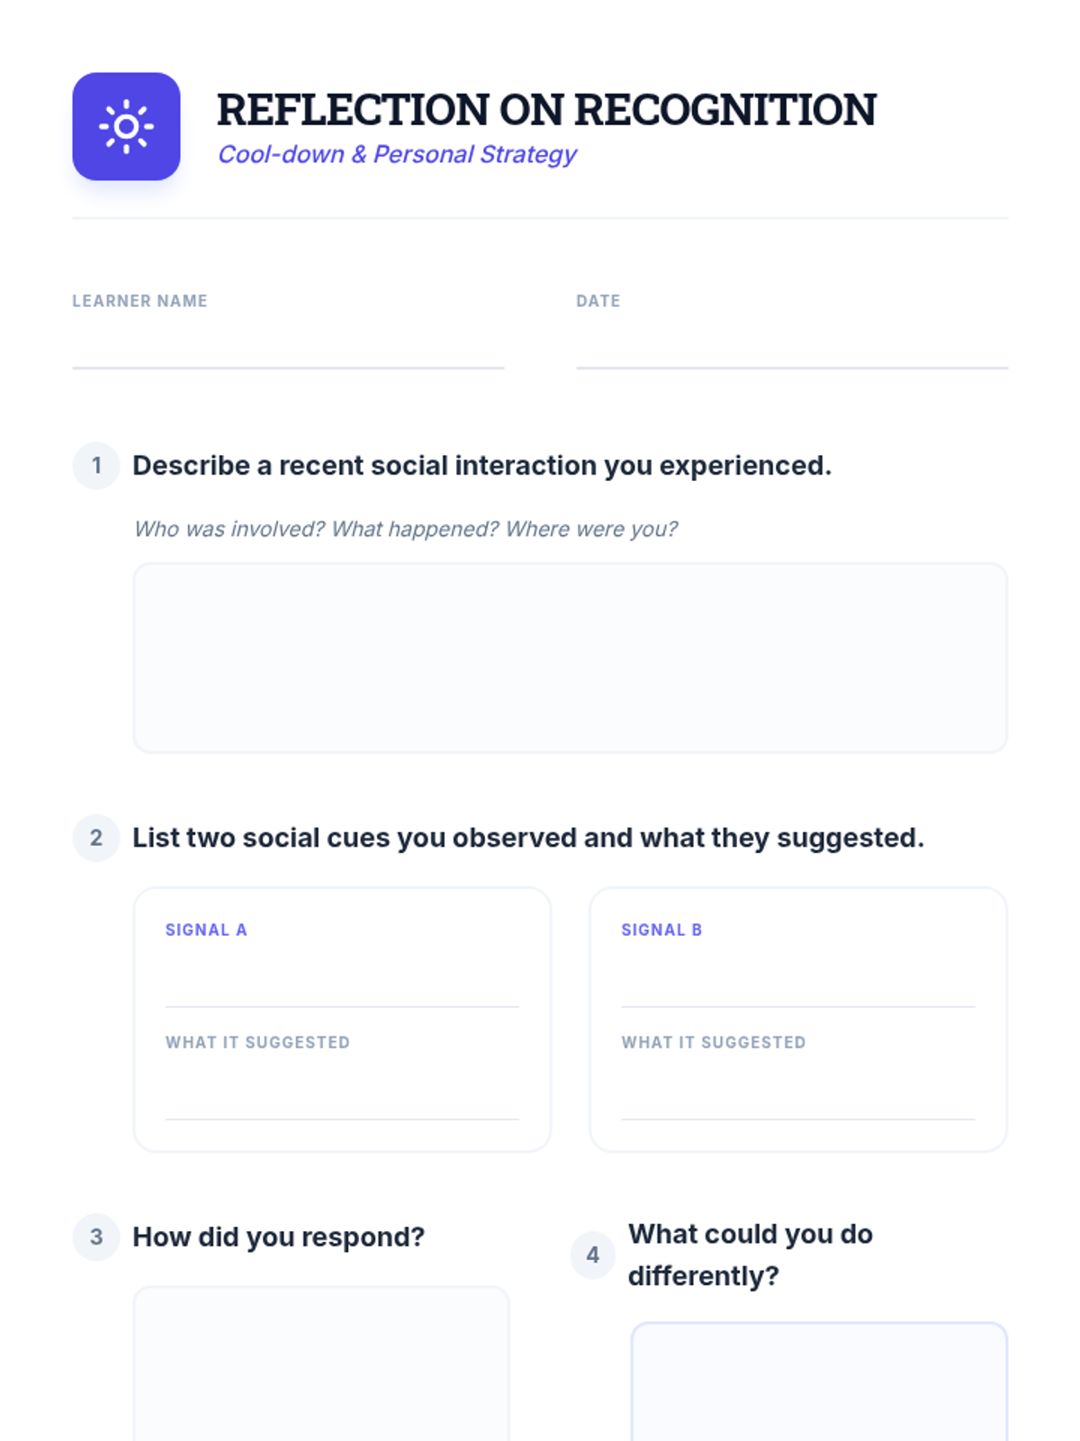The height and width of the screenshot is (1441, 1080).
Task: Click the Cool-down & Personal Strategy subtitle
Action: 397,154
